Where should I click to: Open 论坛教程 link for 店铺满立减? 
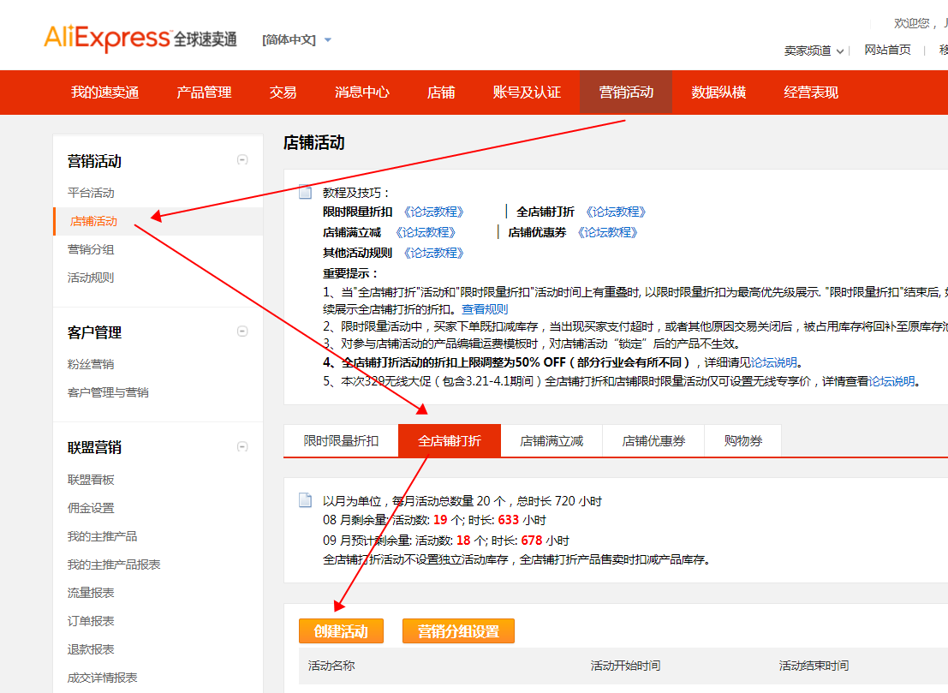click(x=426, y=232)
